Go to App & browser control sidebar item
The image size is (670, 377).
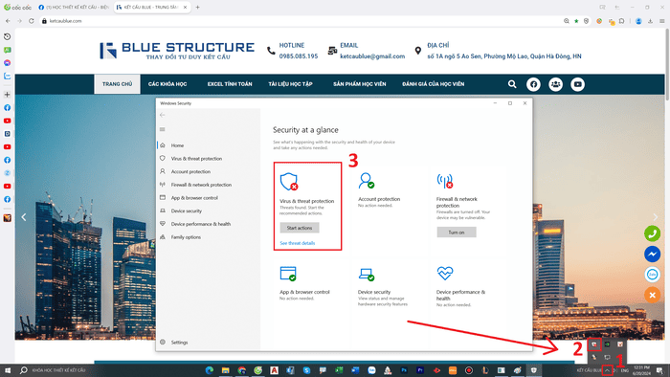point(194,198)
